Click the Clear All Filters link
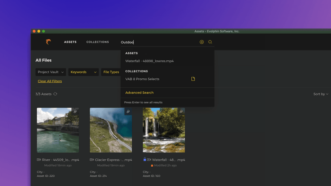 (50, 81)
